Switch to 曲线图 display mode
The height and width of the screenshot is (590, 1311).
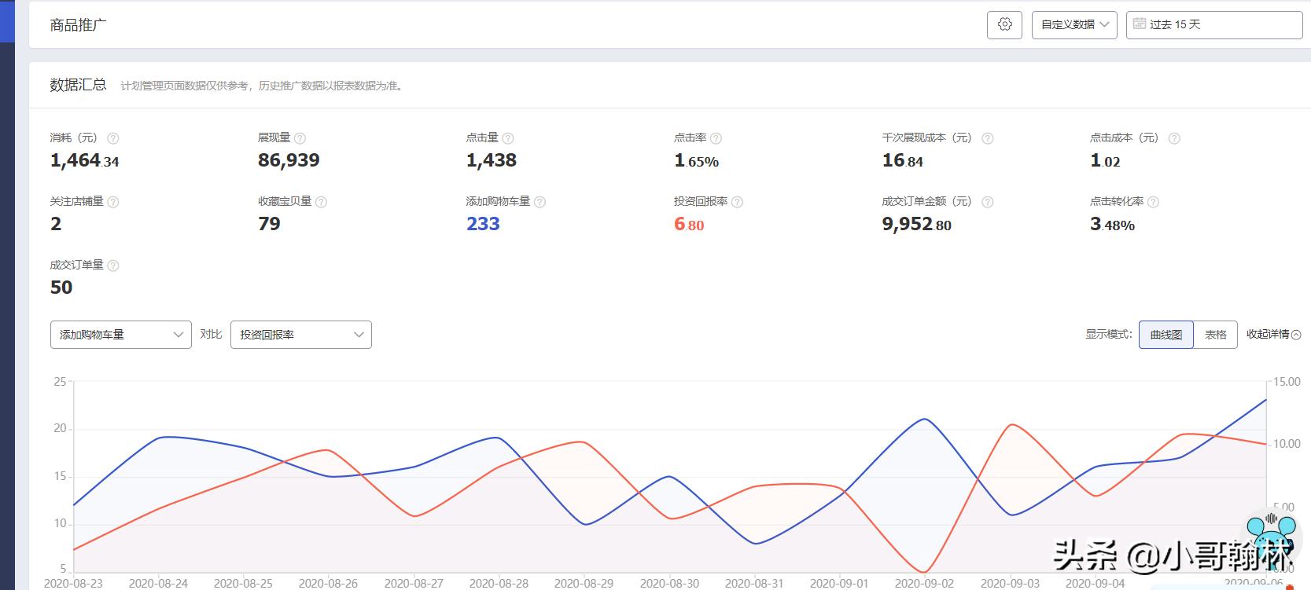1166,335
